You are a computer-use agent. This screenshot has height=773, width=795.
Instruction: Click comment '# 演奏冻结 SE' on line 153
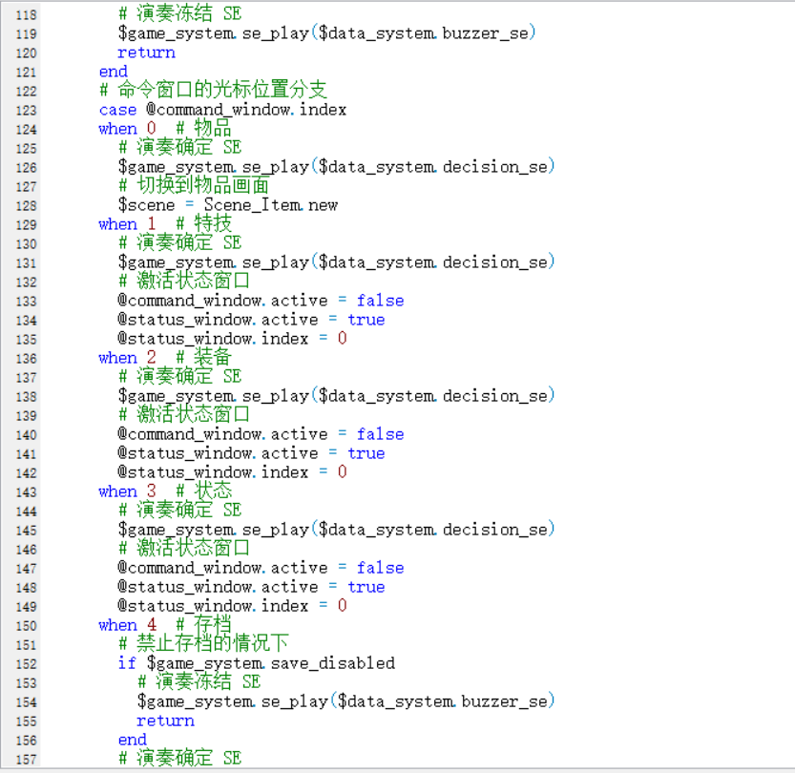pos(199,682)
